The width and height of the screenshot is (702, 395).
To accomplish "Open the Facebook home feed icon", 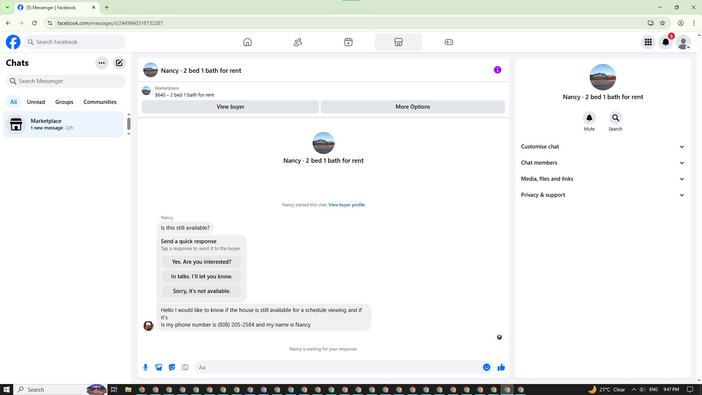I will [x=248, y=42].
